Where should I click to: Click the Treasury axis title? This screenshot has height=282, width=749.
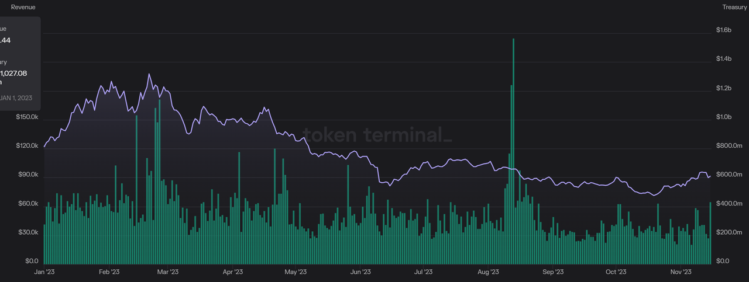point(734,7)
